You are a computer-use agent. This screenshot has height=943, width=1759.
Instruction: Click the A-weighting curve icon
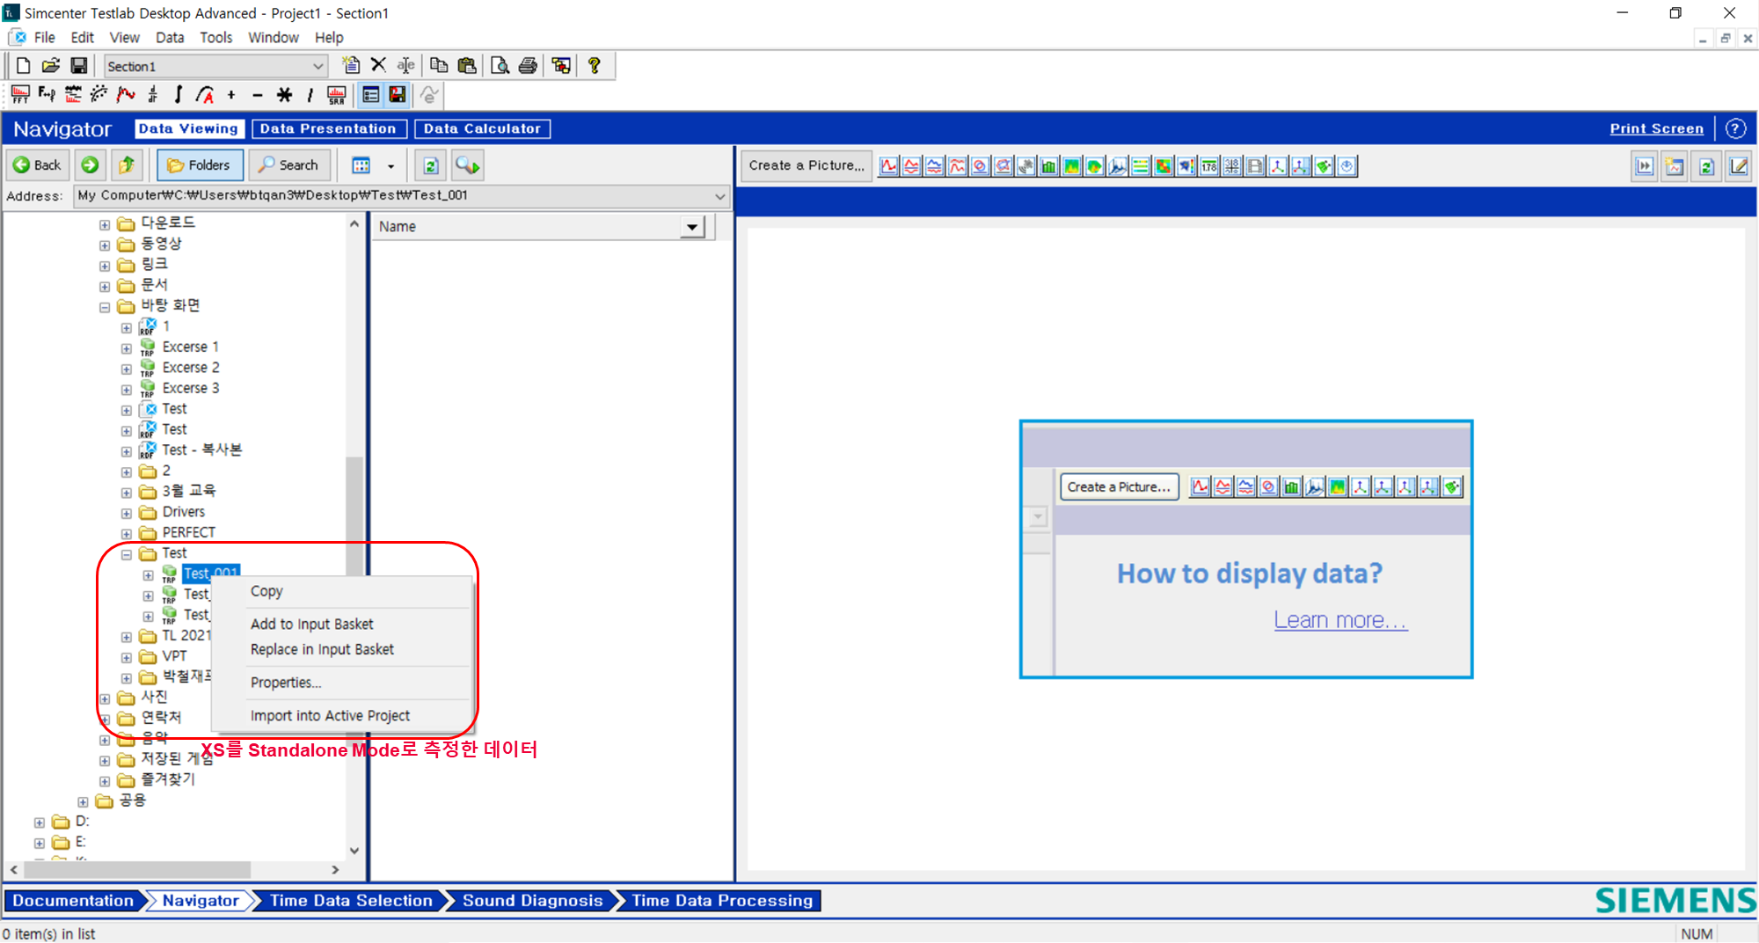click(x=205, y=95)
